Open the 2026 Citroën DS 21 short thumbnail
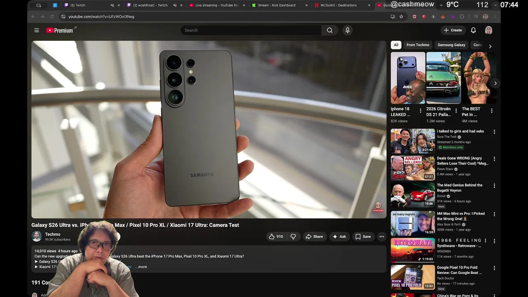528x297 pixels. [x=443, y=78]
